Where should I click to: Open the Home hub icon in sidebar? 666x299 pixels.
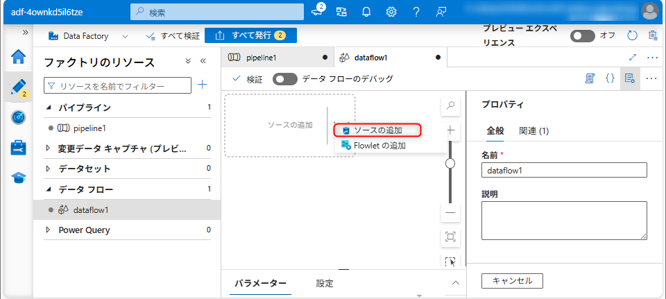(19, 57)
